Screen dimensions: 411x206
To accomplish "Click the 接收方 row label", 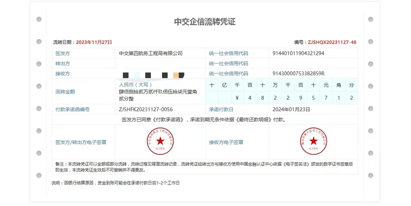I will pyautogui.click(x=63, y=74).
